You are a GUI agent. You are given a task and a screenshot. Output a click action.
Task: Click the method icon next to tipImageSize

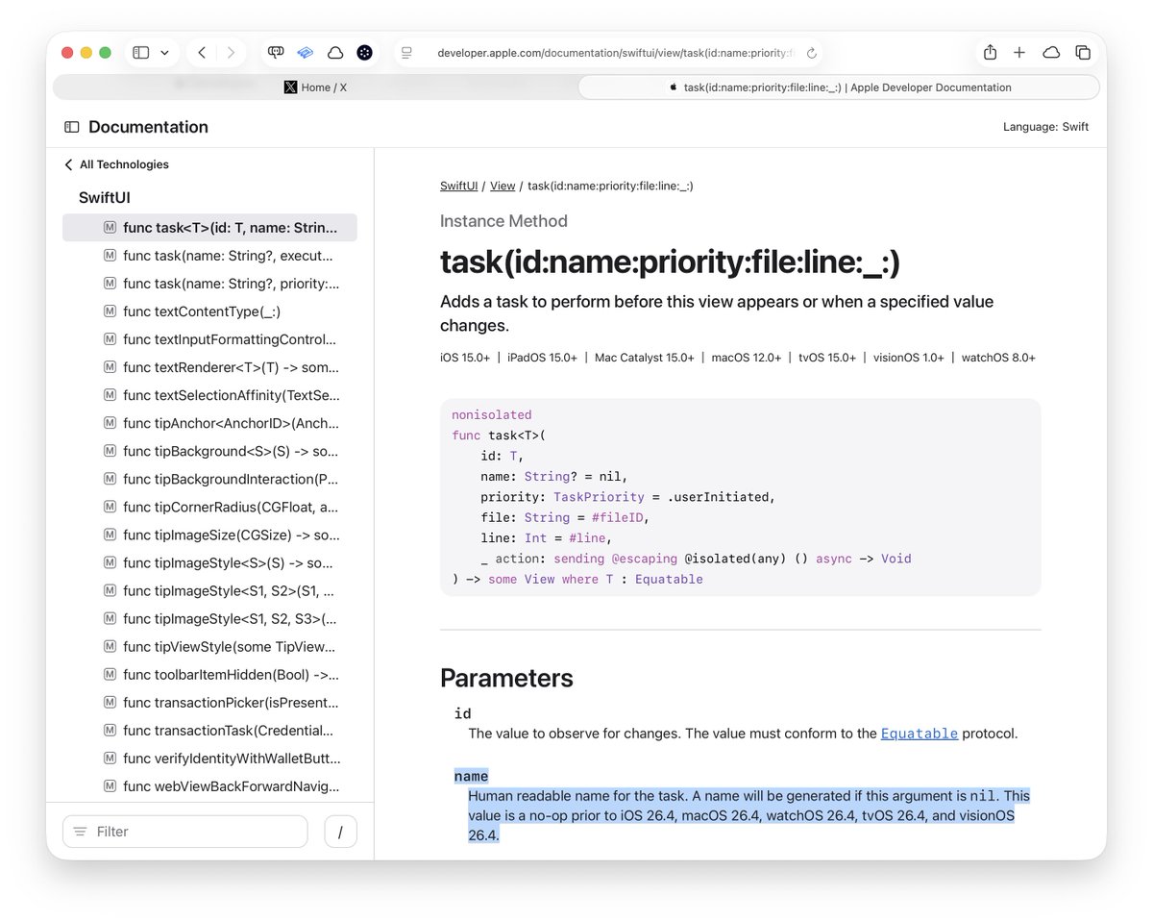click(x=110, y=535)
